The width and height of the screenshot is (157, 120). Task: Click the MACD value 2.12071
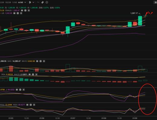24,74
